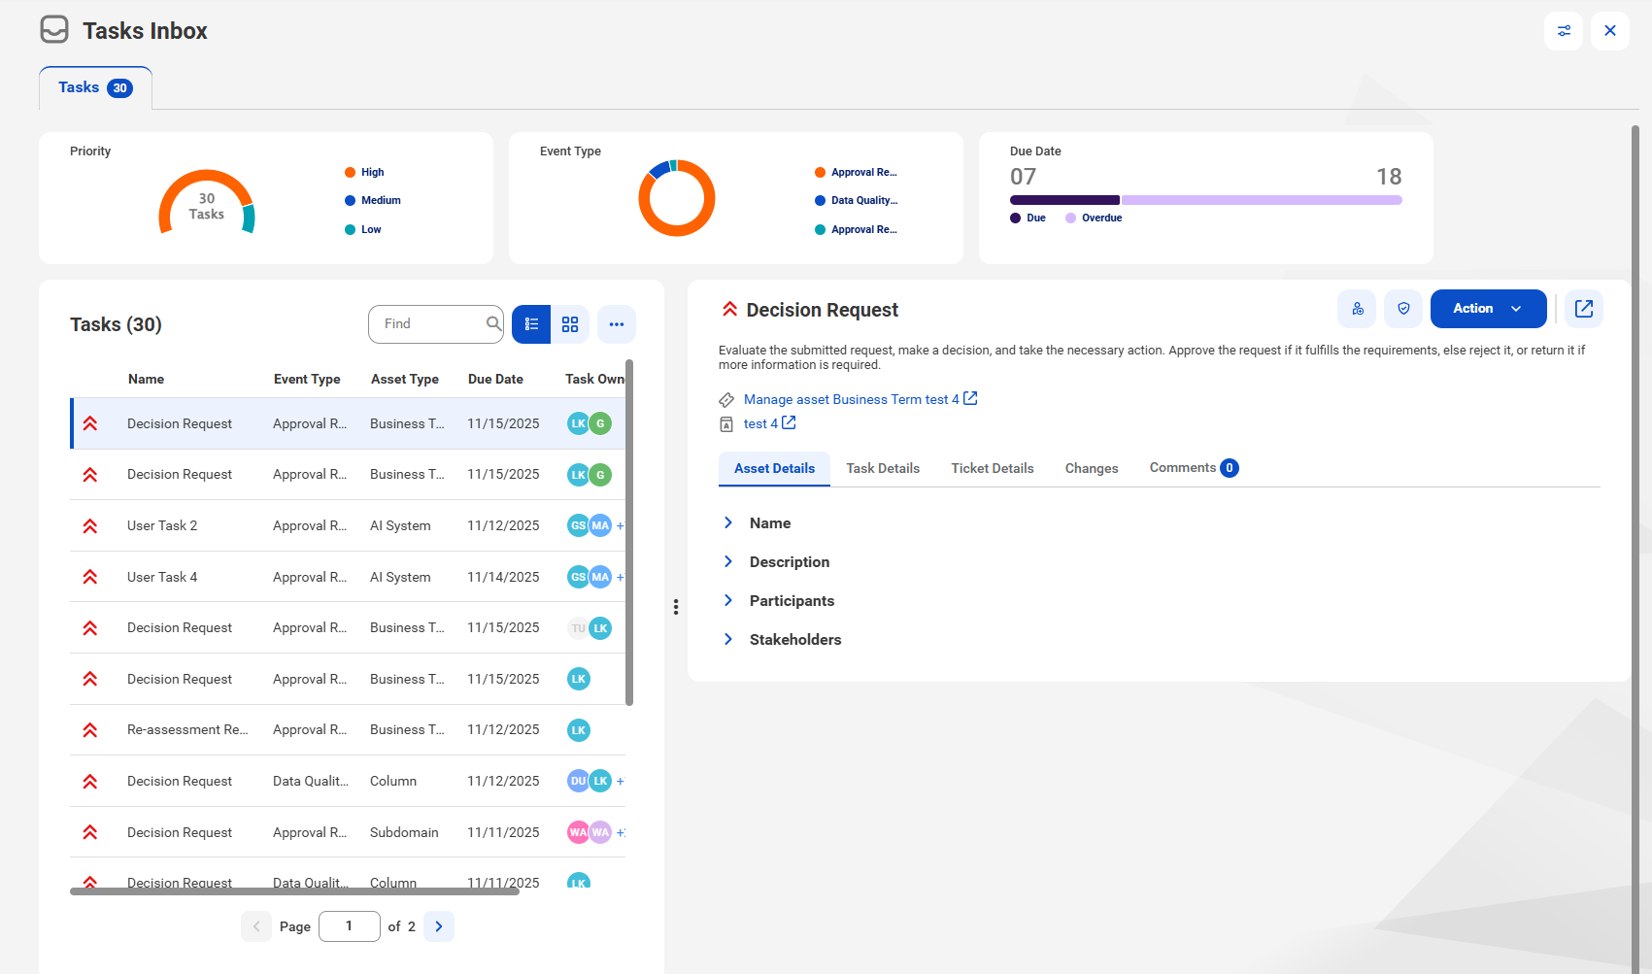Open the filter settings icon at top right
The image size is (1652, 974).
1564,31
